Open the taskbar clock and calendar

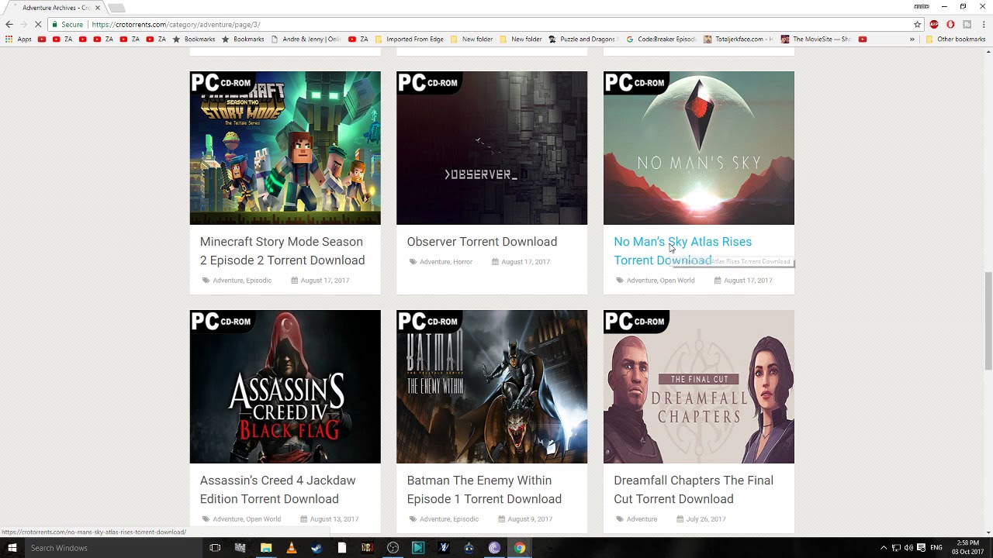coord(968,548)
